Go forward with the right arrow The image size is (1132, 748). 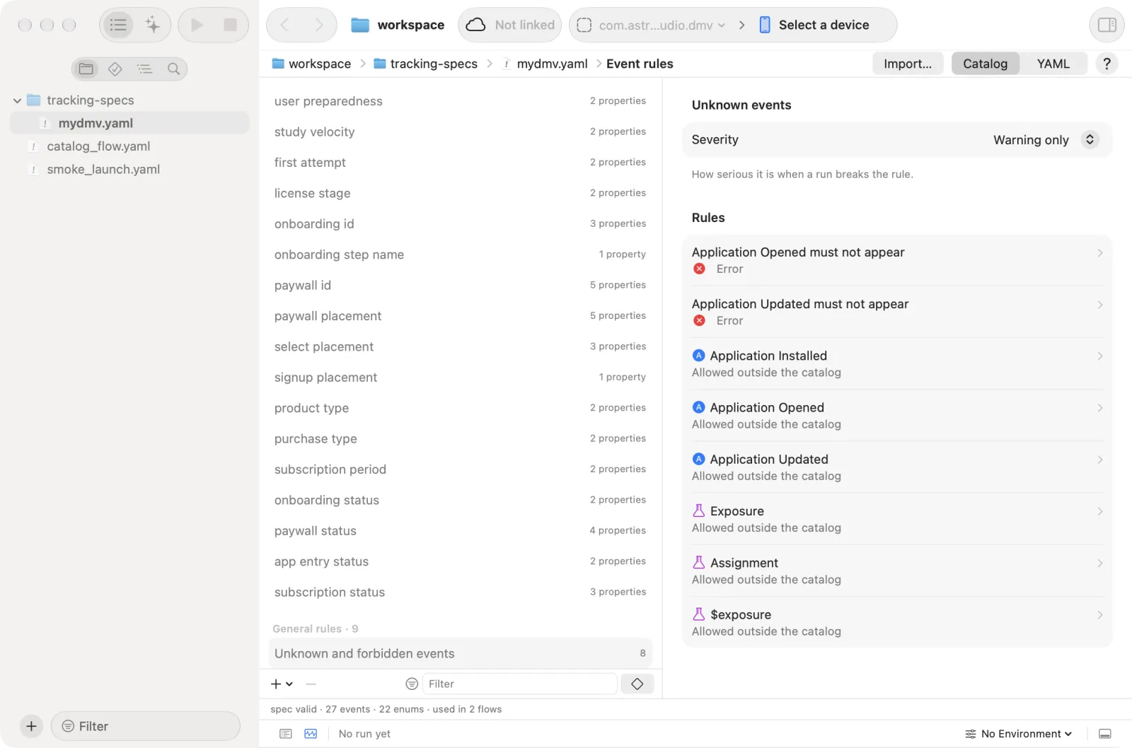pyautogui.click(x=319, y=25)
